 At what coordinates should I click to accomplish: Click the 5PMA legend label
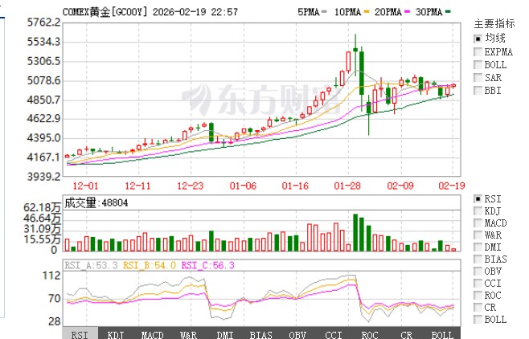pos(310,13)
